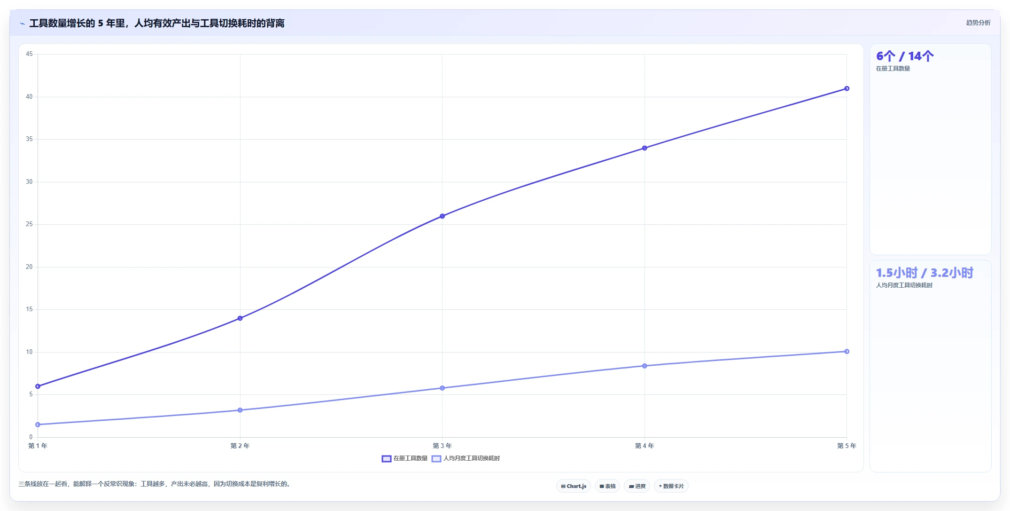This screenshot has height=511, width=1010.
Task: Click 工具切换耗时 data point at 第 3 年
Action: pos(442,388)
